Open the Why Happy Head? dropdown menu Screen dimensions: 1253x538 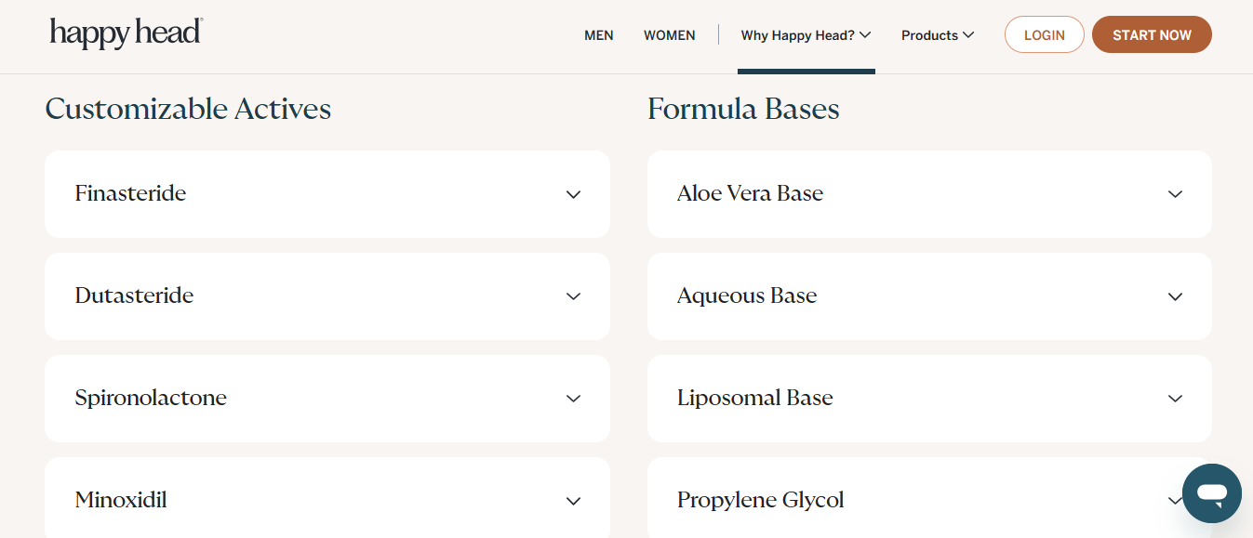(806, 35)
